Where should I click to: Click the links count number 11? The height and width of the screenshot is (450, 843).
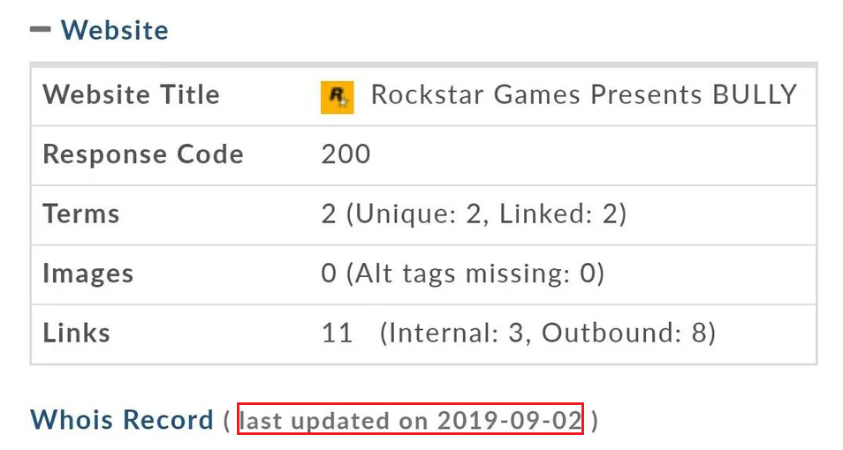[337, 333]
